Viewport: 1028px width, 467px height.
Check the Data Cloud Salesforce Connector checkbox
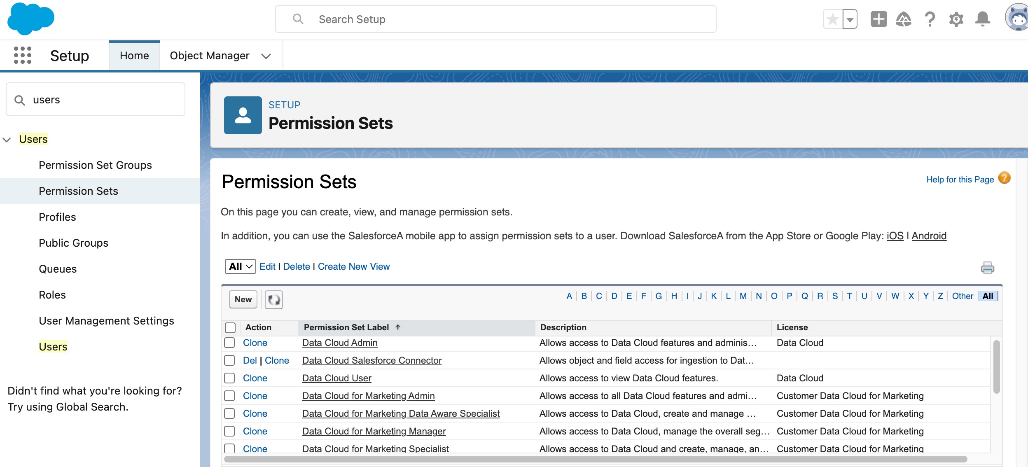[x=229, y=360]
